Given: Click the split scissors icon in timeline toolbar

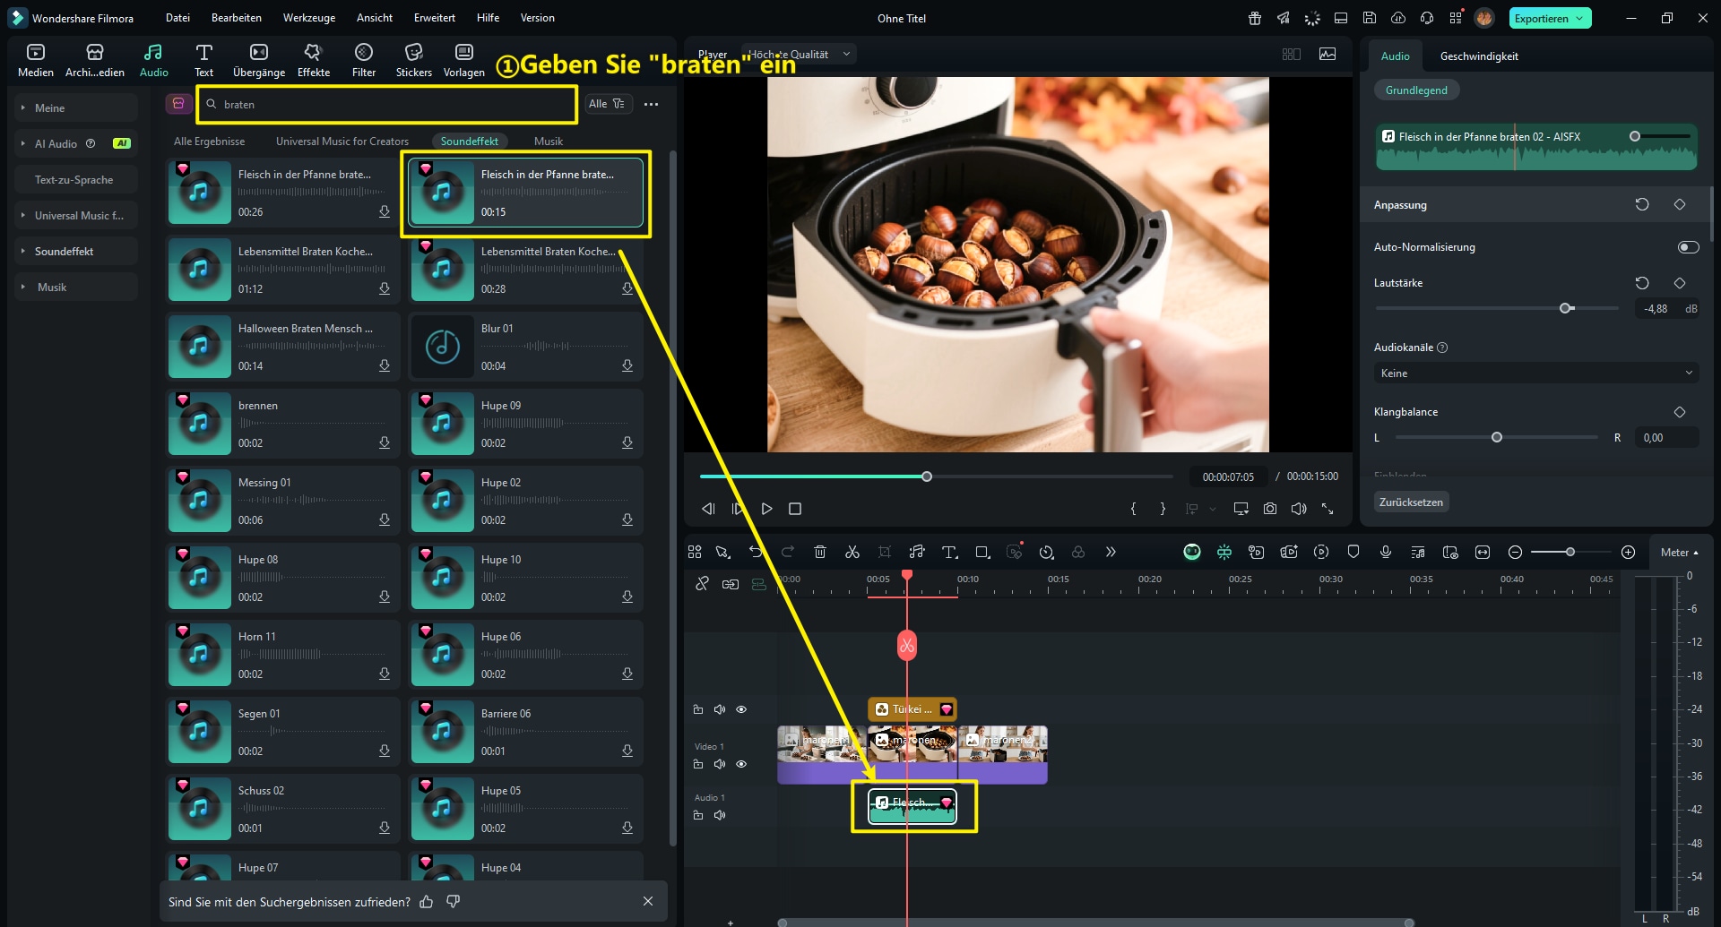Looking at the screenshot, I should click(852, 553).
